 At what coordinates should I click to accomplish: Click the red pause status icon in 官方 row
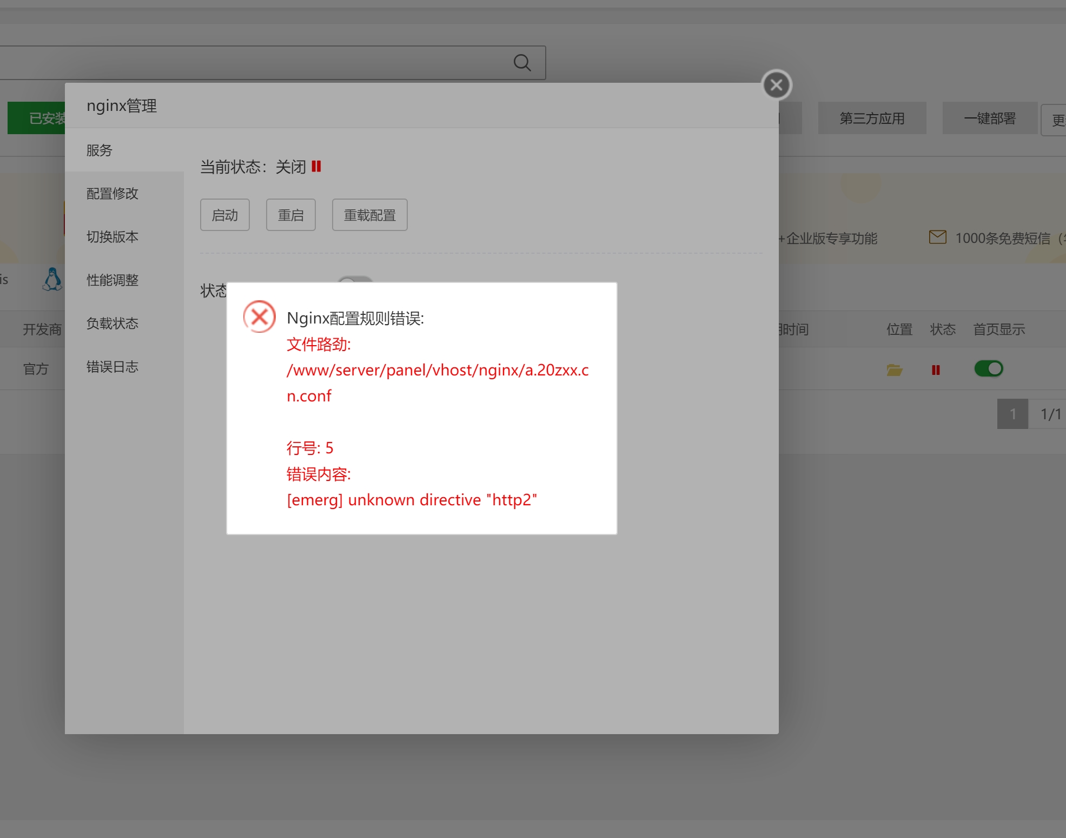936,370
